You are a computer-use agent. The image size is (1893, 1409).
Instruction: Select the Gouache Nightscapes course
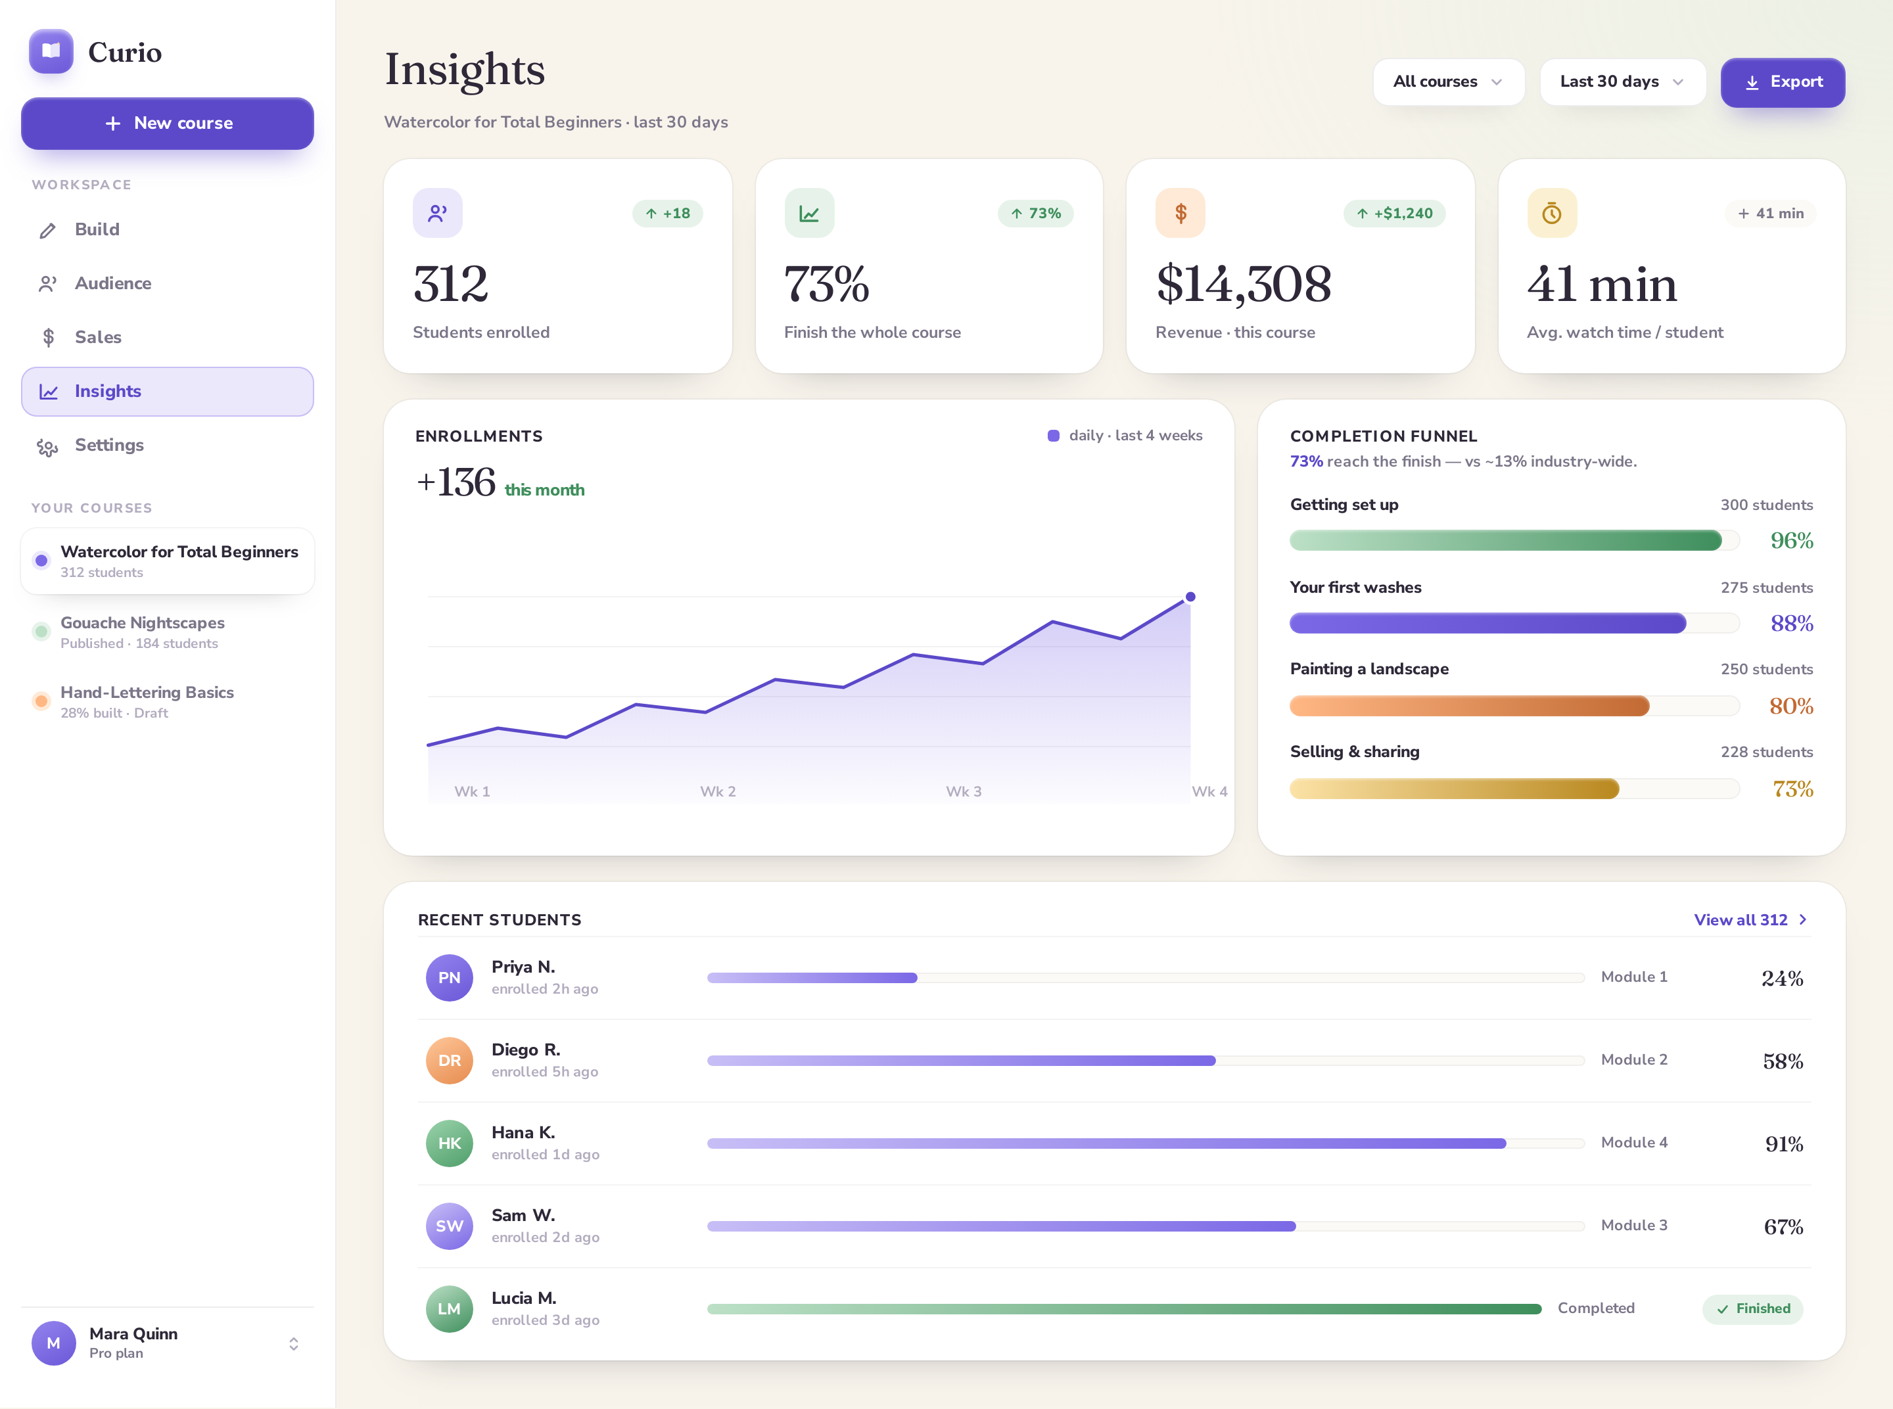(167, 632)
